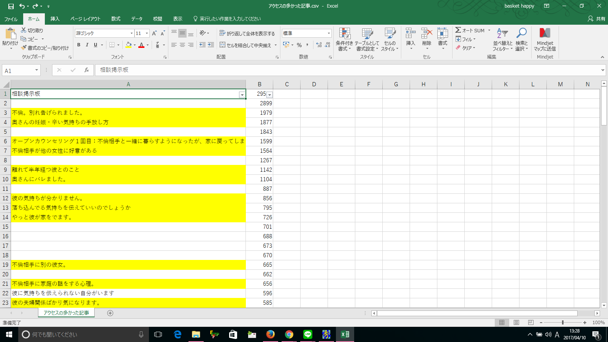The width and height of the screenshot is (608, 342).
Task: Open the font name dropdown
Action: click(x=131, y=33)
